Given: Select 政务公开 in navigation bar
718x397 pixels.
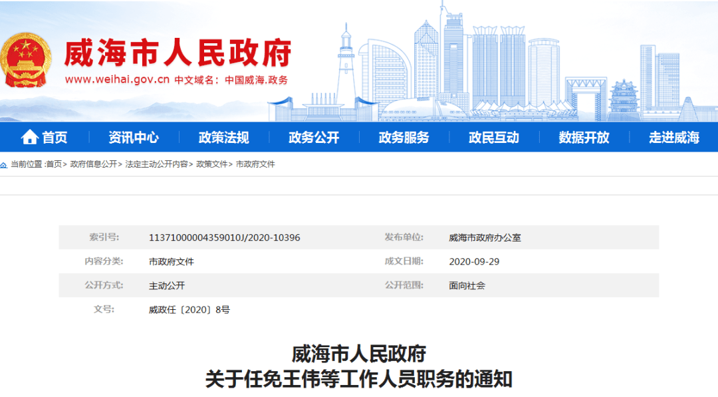Looking at the screenshot, I should [314, 137].
